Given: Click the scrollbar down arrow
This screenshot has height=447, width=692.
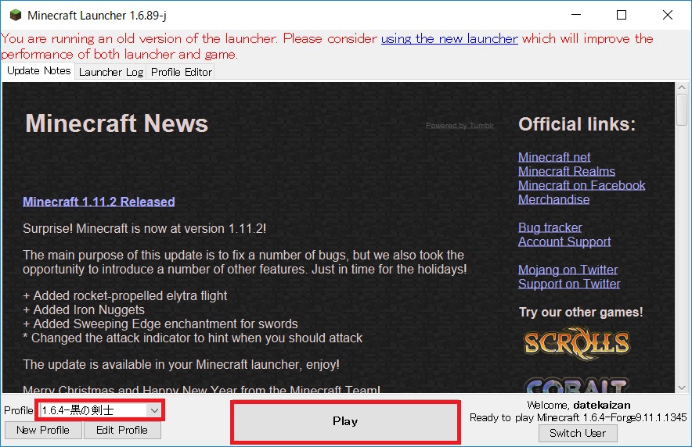Looking at the screenshot, I should [x=682, y=388].
